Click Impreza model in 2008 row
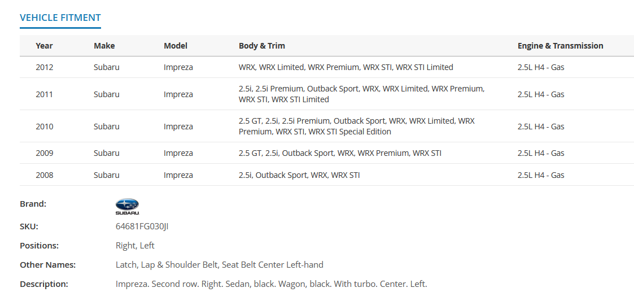This screenshot has width=634, height=292. click(x=178, y=175)
